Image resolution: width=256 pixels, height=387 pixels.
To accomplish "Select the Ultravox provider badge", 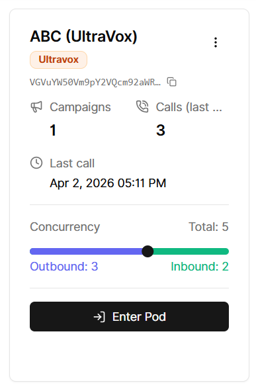I will [58, 60].
